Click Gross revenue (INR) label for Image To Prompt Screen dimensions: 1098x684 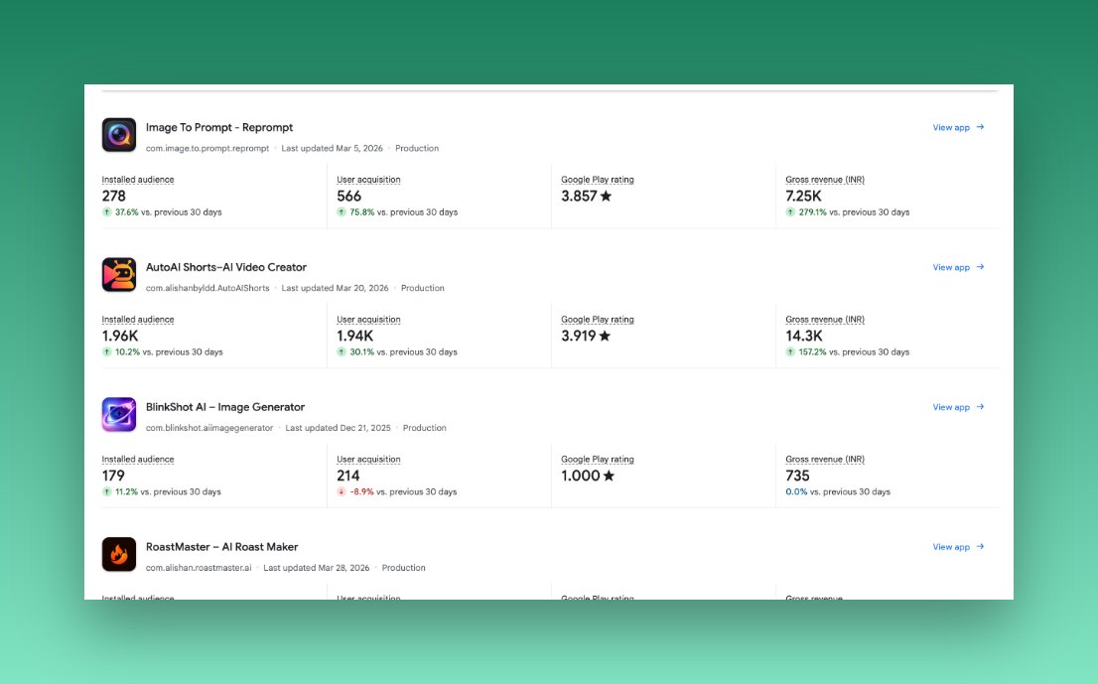click(825, 180)
